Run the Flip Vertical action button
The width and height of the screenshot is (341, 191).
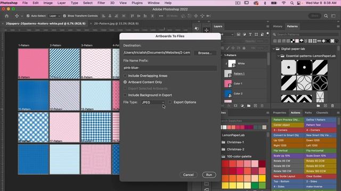point(288,151)
